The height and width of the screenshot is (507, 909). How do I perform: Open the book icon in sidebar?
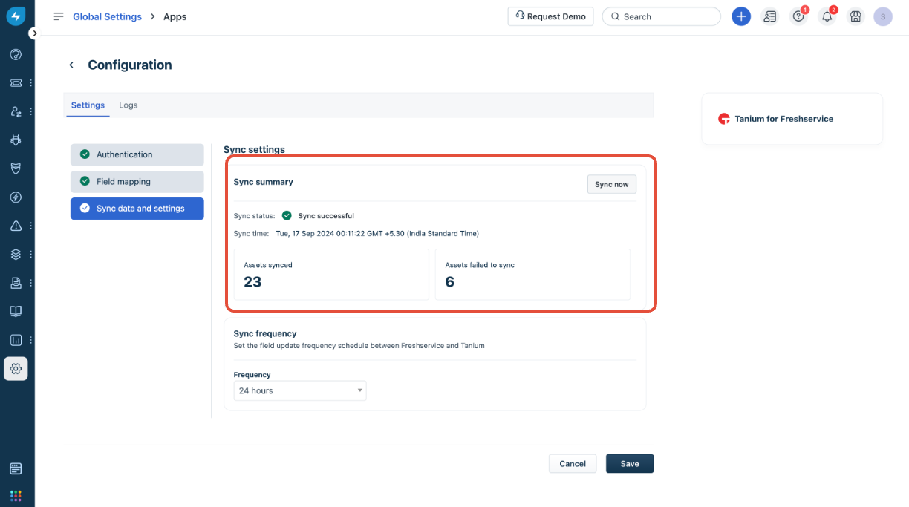pos(16,311)
